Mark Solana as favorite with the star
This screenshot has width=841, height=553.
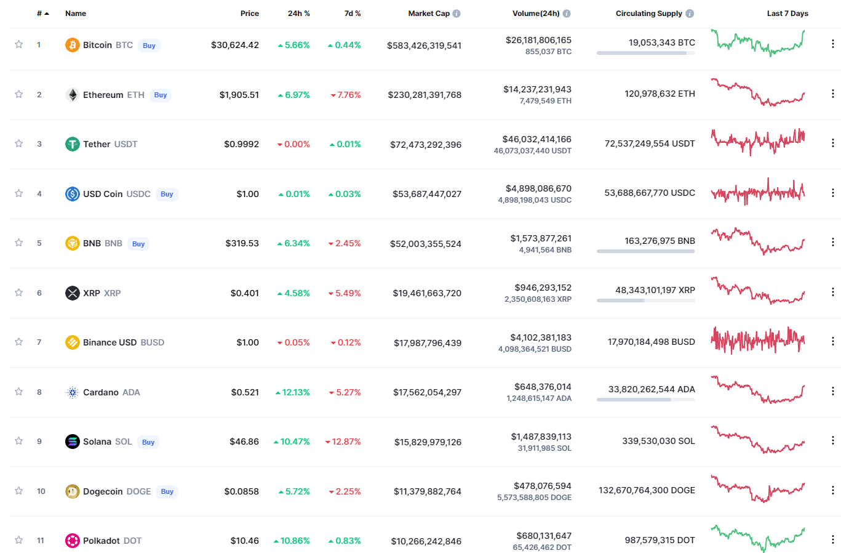point(19,441)
